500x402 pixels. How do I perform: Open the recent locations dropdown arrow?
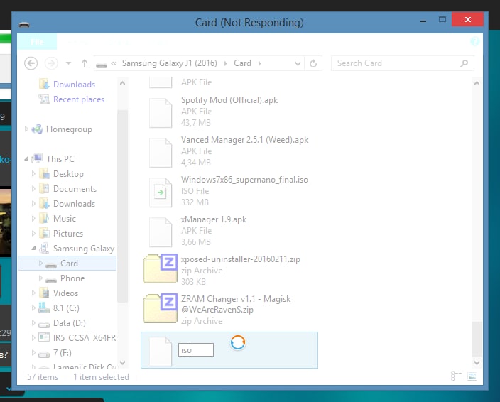[x=68, y=63]
